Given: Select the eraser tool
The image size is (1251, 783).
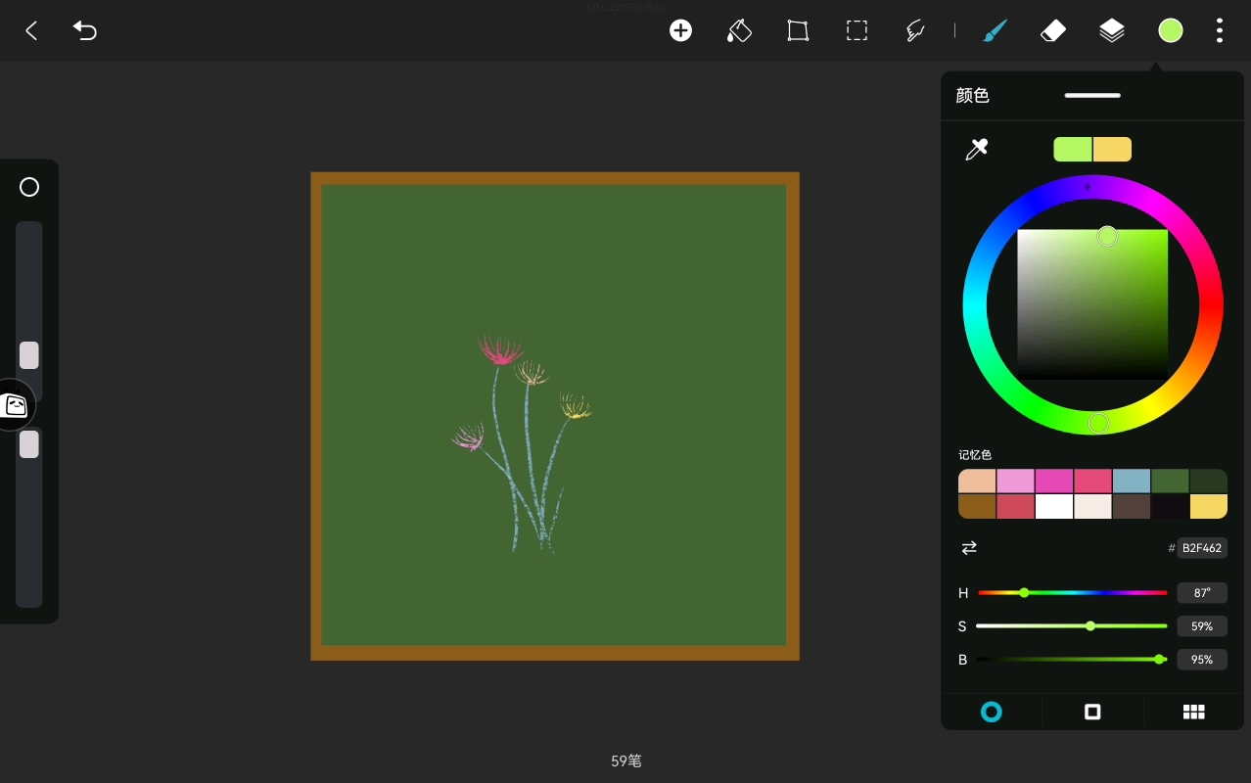Looking at the screenshot, I should click(1052, 30).
